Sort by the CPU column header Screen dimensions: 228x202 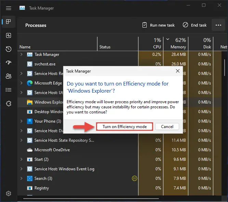(151, 44)
